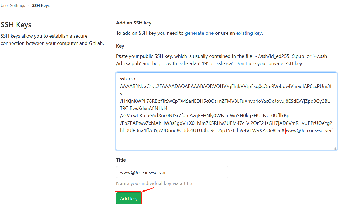
Task: Click the "Name your individual key" hint
Action: click(x=154, y=183)
